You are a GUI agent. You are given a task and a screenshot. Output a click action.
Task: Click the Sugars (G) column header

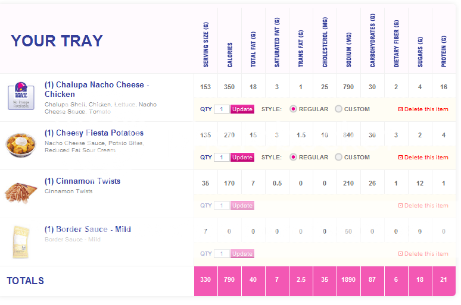pyautogui.click(x=420, y=52)
